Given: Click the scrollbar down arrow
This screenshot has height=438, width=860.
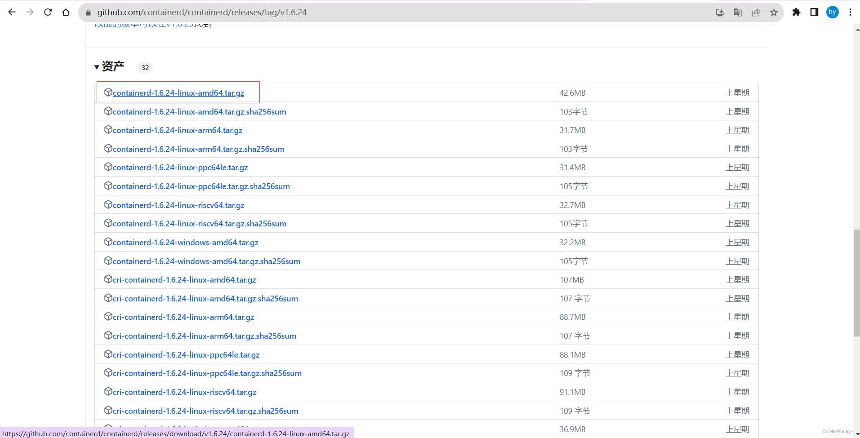Looking at the screenshot, I should (857, 434).
